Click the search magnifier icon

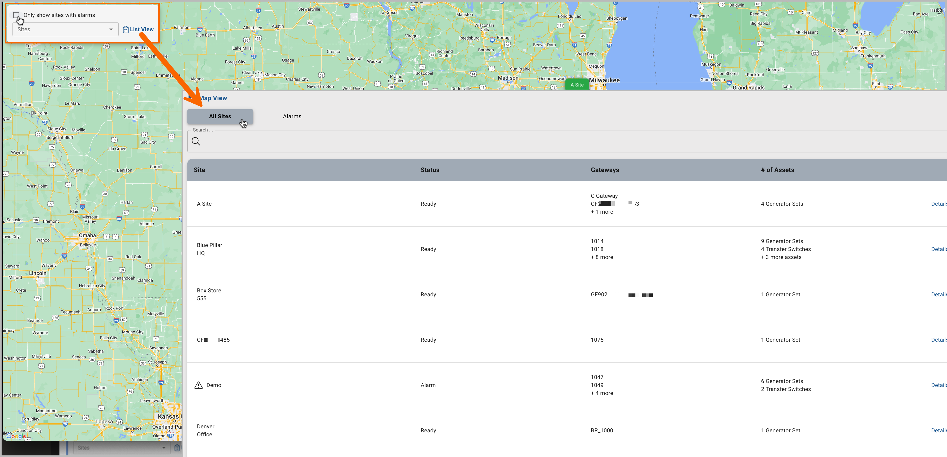196,141
